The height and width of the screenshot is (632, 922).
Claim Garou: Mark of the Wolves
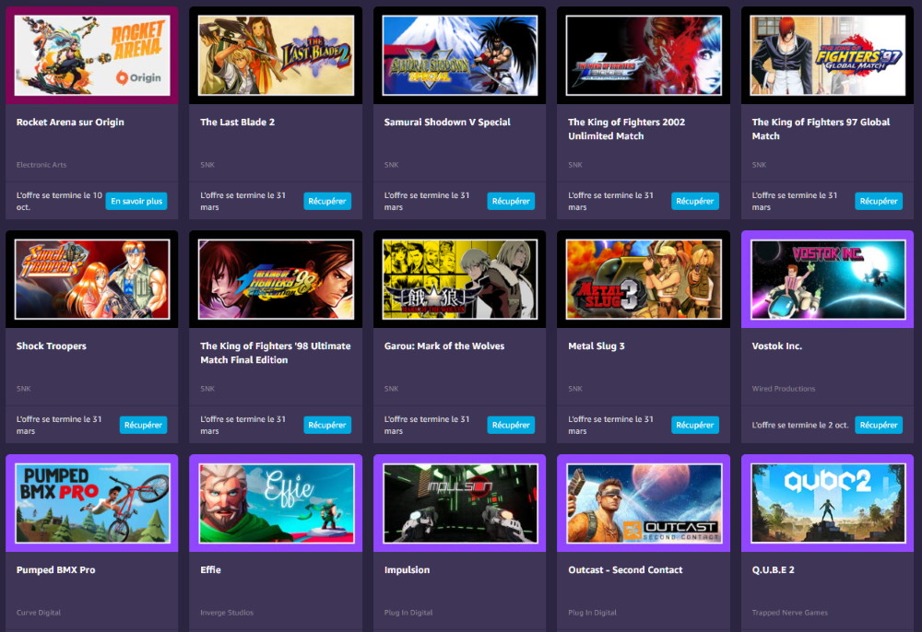pos(511,425)
